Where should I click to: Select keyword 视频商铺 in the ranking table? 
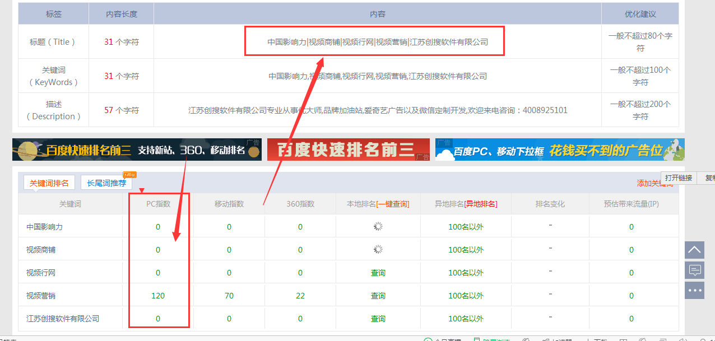tap(41, 250)
